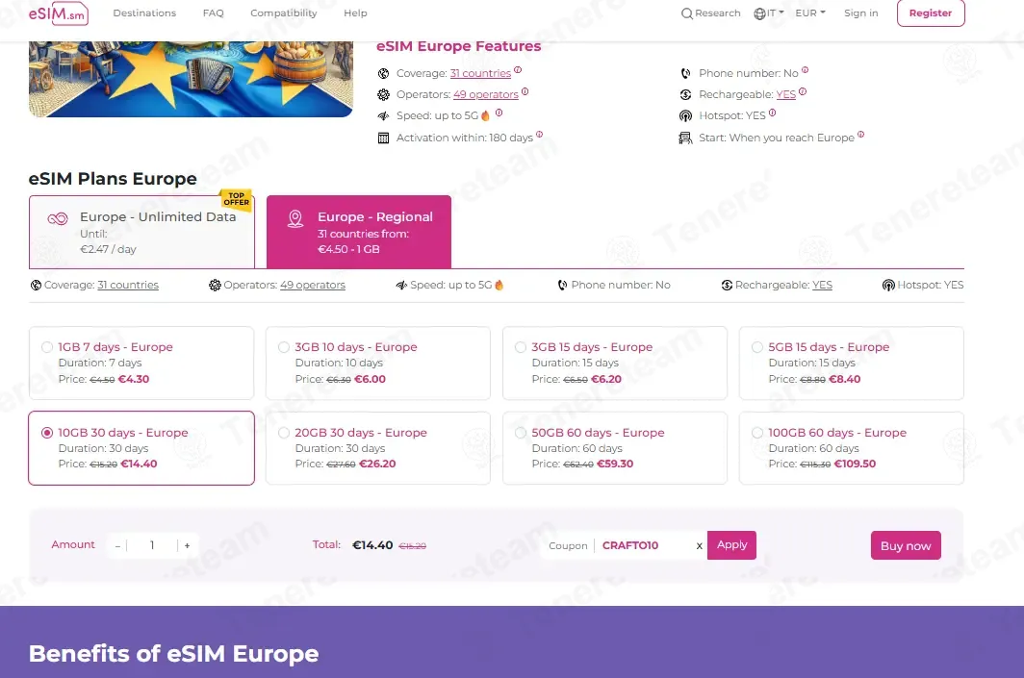Click the coupon code input field
Image resolution: width=1024 pixels, height=678 pixels.
[x=643, y=546]
